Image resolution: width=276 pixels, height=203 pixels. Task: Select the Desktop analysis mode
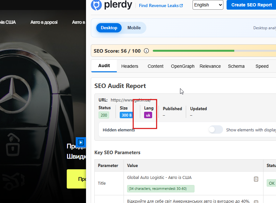pos(109,28)
